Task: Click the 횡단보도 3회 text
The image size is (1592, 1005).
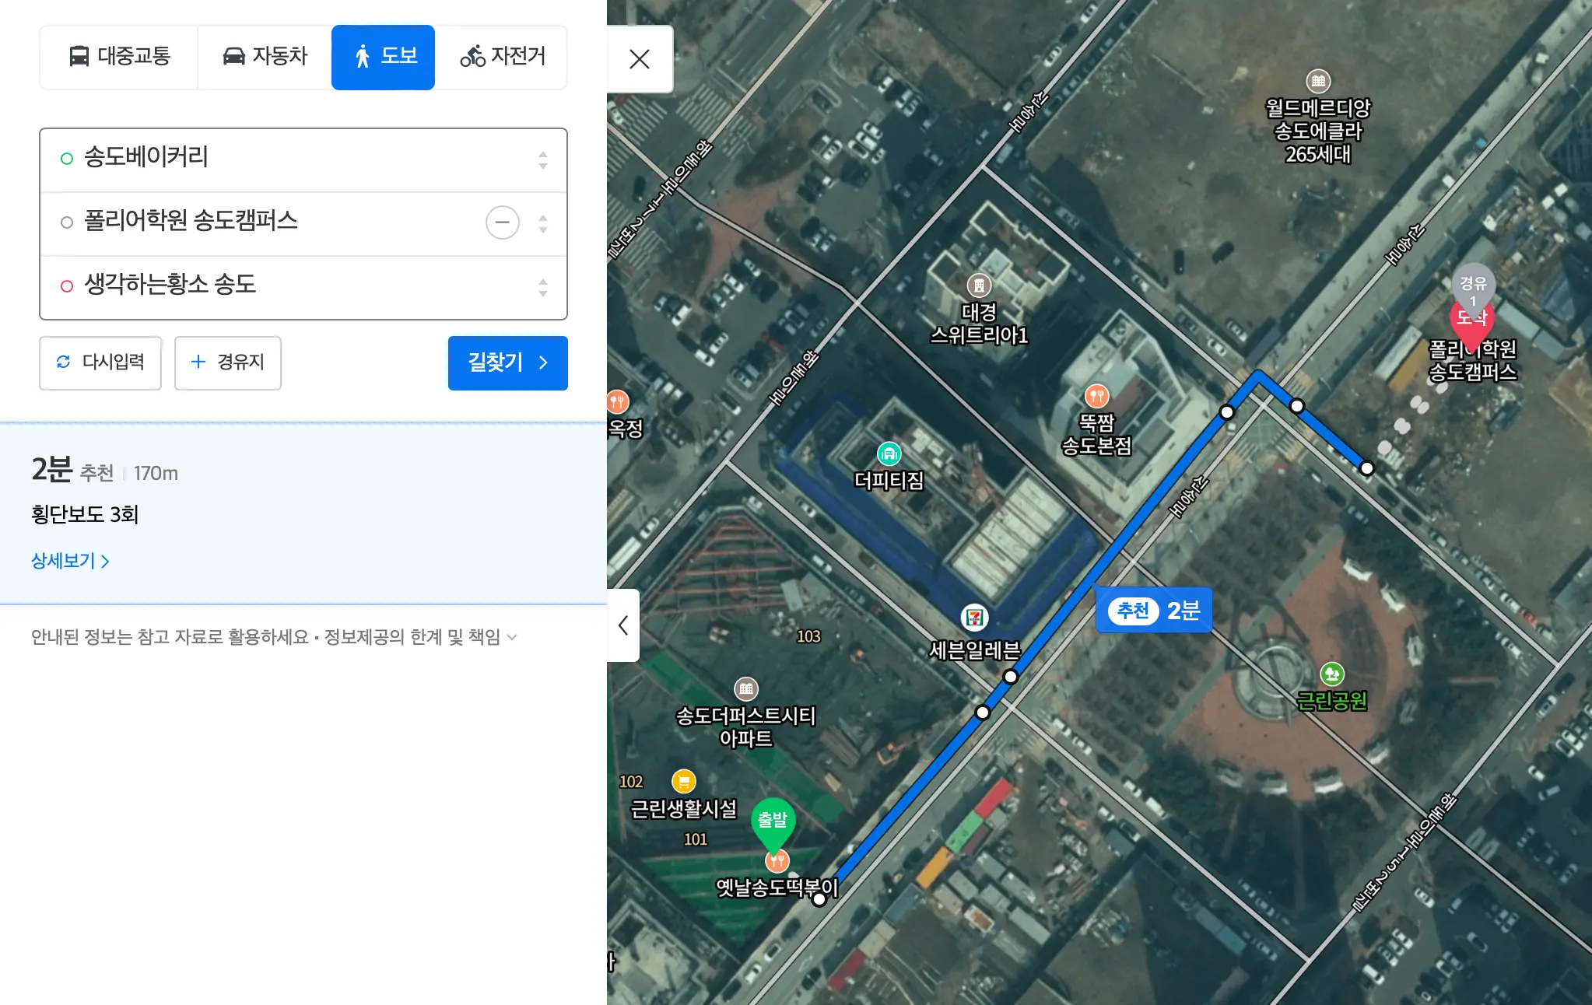Action: [85, 515]
